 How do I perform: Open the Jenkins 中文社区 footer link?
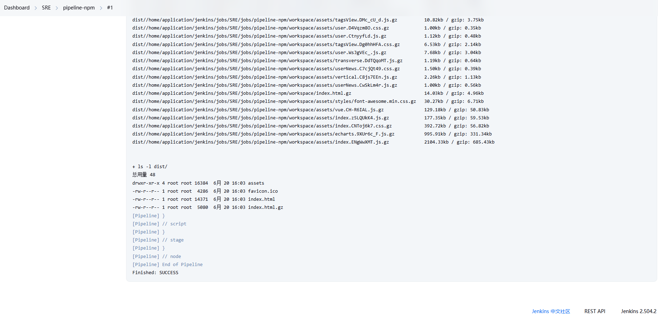pyautogui.click(x=551, y=311)
